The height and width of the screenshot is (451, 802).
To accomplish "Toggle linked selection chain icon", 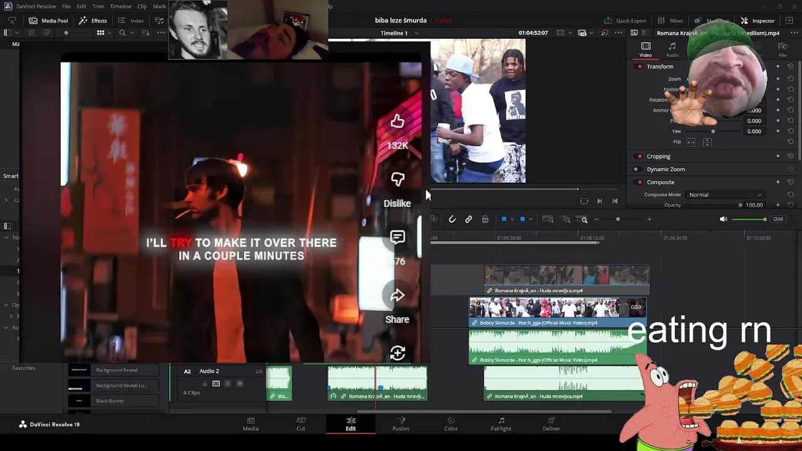I will click(469, 219).
